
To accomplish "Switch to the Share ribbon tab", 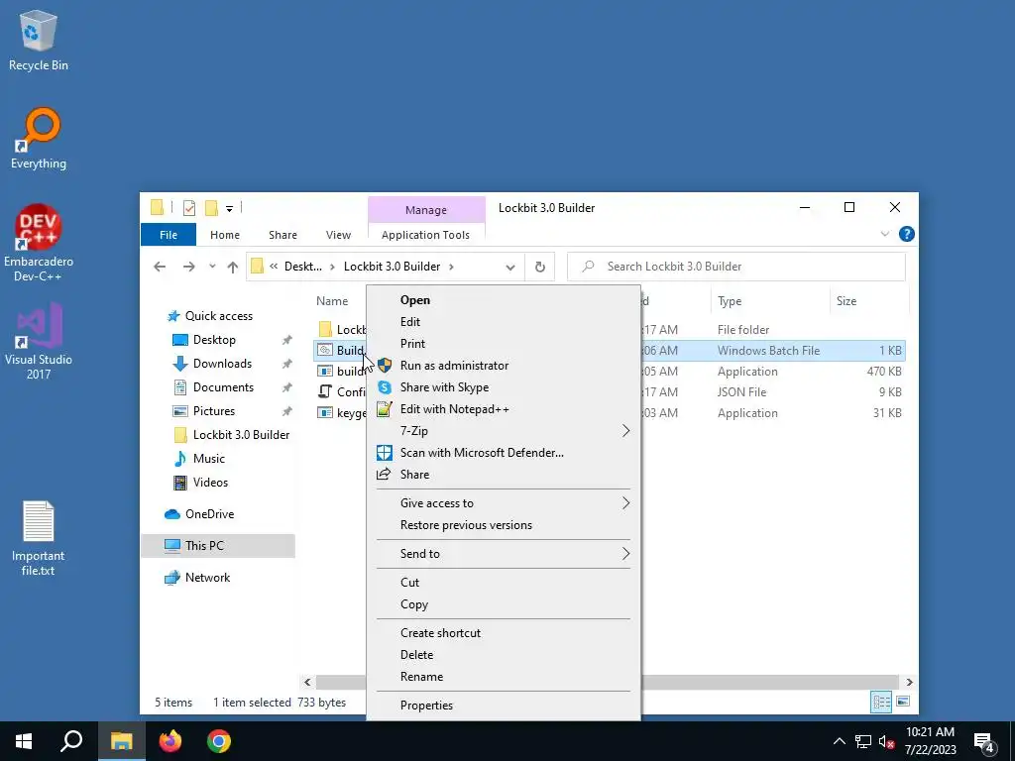I will [282, 235].
